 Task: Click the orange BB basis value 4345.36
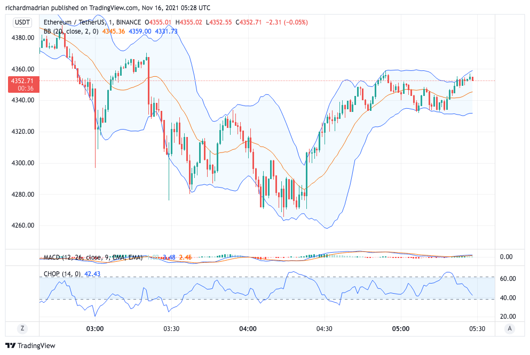coord(114,31)
